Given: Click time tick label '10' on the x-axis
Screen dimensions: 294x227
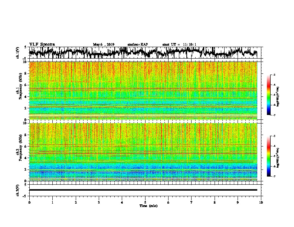Looking at the screenshot, I should coord(261,203).
